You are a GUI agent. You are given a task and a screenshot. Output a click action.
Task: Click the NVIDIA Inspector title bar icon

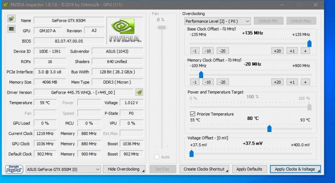(x=6, y=5)
